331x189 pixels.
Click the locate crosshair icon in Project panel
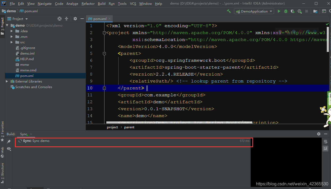[60, 19]
